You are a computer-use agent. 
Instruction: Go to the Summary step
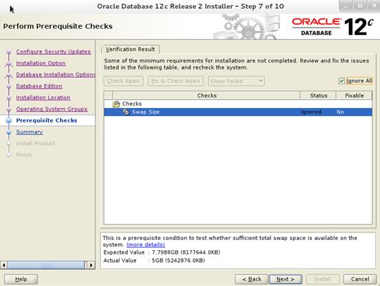pyautogui.click(x=30, y=132)
